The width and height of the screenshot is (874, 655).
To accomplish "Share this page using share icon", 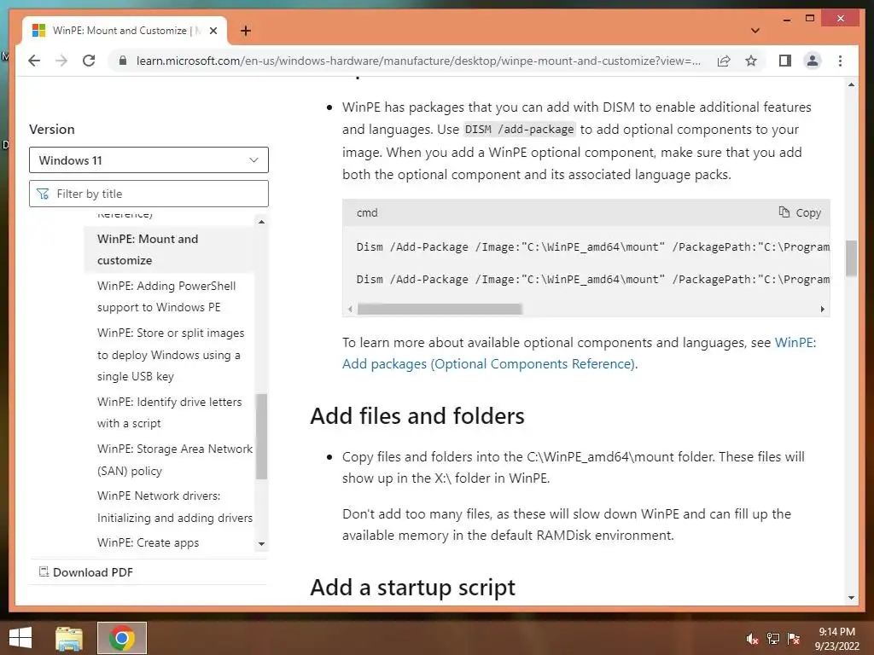I will (724, 61).
